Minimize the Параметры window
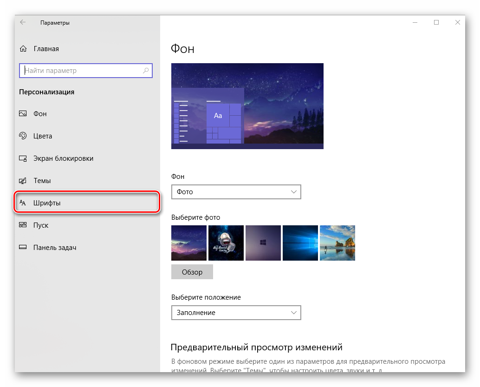The image size is (480, 387). [x=415, y=22]
